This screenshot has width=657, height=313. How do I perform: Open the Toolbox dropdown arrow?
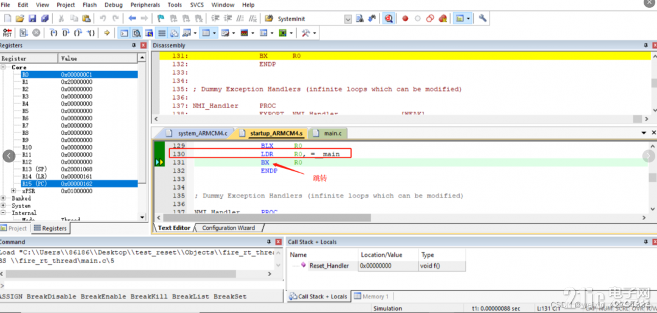click(x=315, y=33)
